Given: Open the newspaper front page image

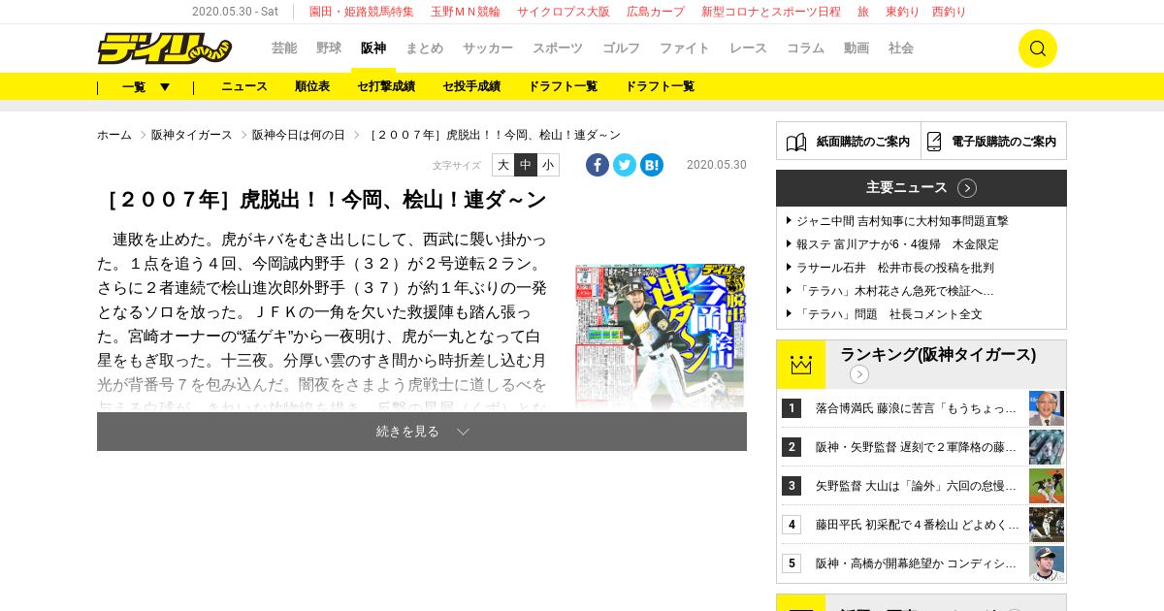Looking at the screenshot, I should coord(660,336).
